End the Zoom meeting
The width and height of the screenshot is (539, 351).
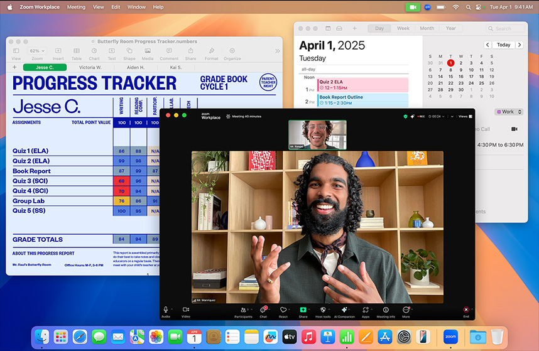465,310
